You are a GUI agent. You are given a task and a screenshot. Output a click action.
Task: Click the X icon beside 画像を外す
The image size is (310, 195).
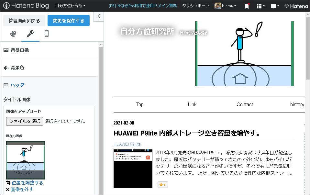[8, 190]
